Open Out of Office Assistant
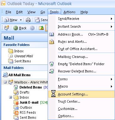 [81, 49]
